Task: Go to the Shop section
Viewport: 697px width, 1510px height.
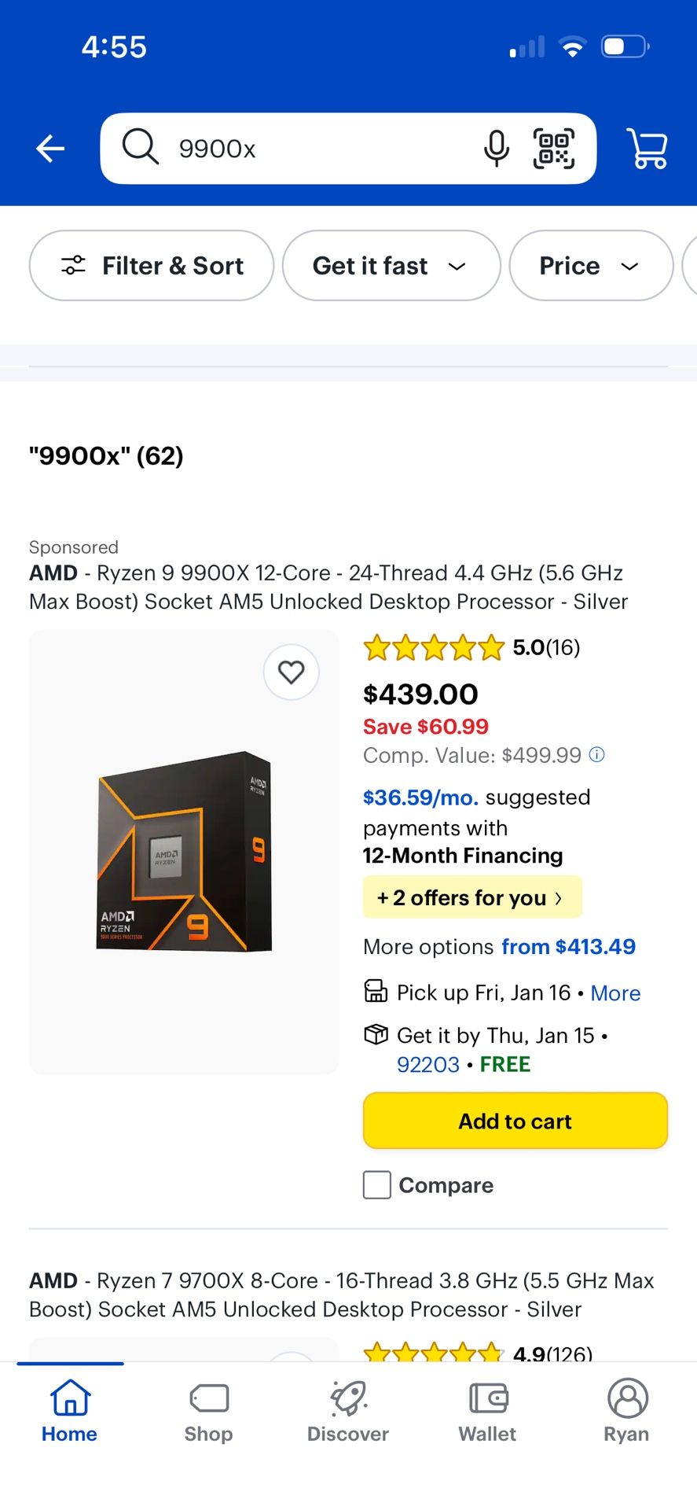Action: [208, 1412]
